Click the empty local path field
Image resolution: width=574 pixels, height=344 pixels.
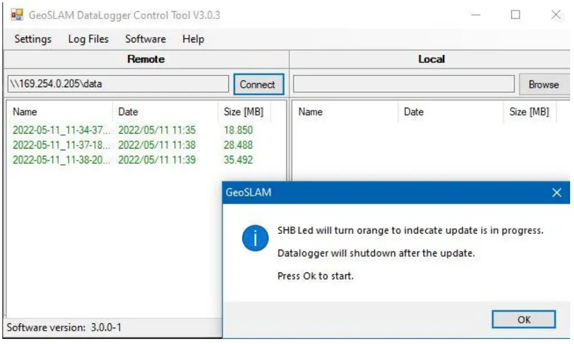[404, 85]
